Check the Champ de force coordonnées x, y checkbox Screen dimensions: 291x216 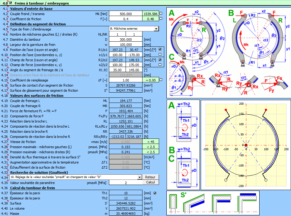click(160, 65)
